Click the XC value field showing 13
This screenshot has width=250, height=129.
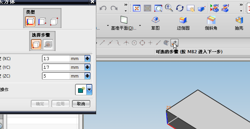(x=56, y=58)
